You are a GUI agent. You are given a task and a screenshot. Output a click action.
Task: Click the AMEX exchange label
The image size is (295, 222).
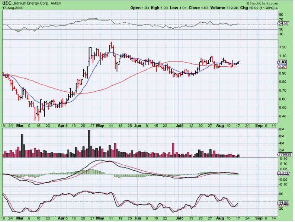pos(56,3)
